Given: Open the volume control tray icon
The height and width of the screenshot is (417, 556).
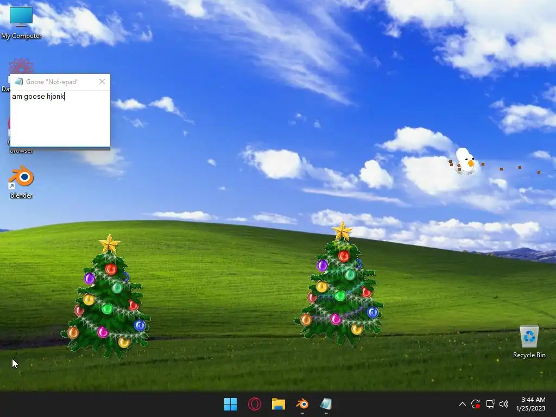Looking at the screenshot, I should tap(503, 404).
